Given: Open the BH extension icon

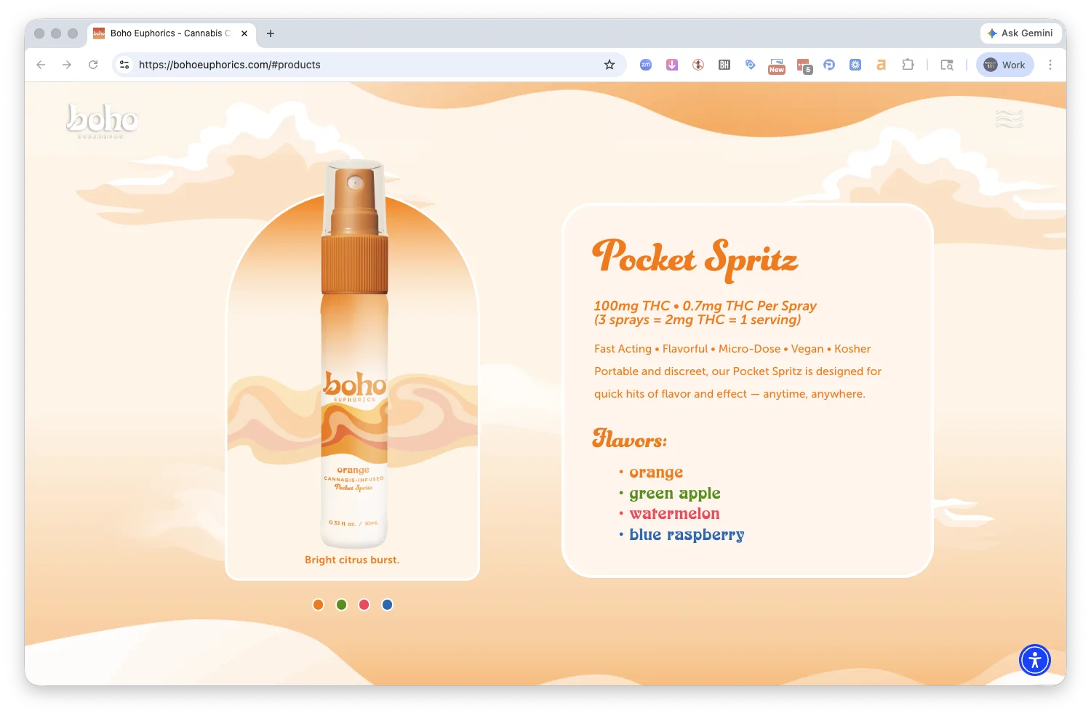Looking at the screenshot, I should [x=724, y=65].
